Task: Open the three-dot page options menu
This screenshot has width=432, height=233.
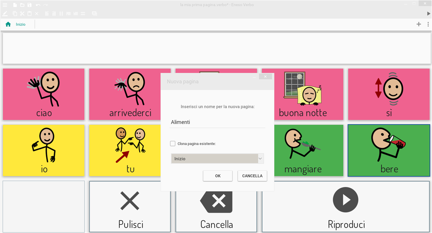Action: point(428,24)
